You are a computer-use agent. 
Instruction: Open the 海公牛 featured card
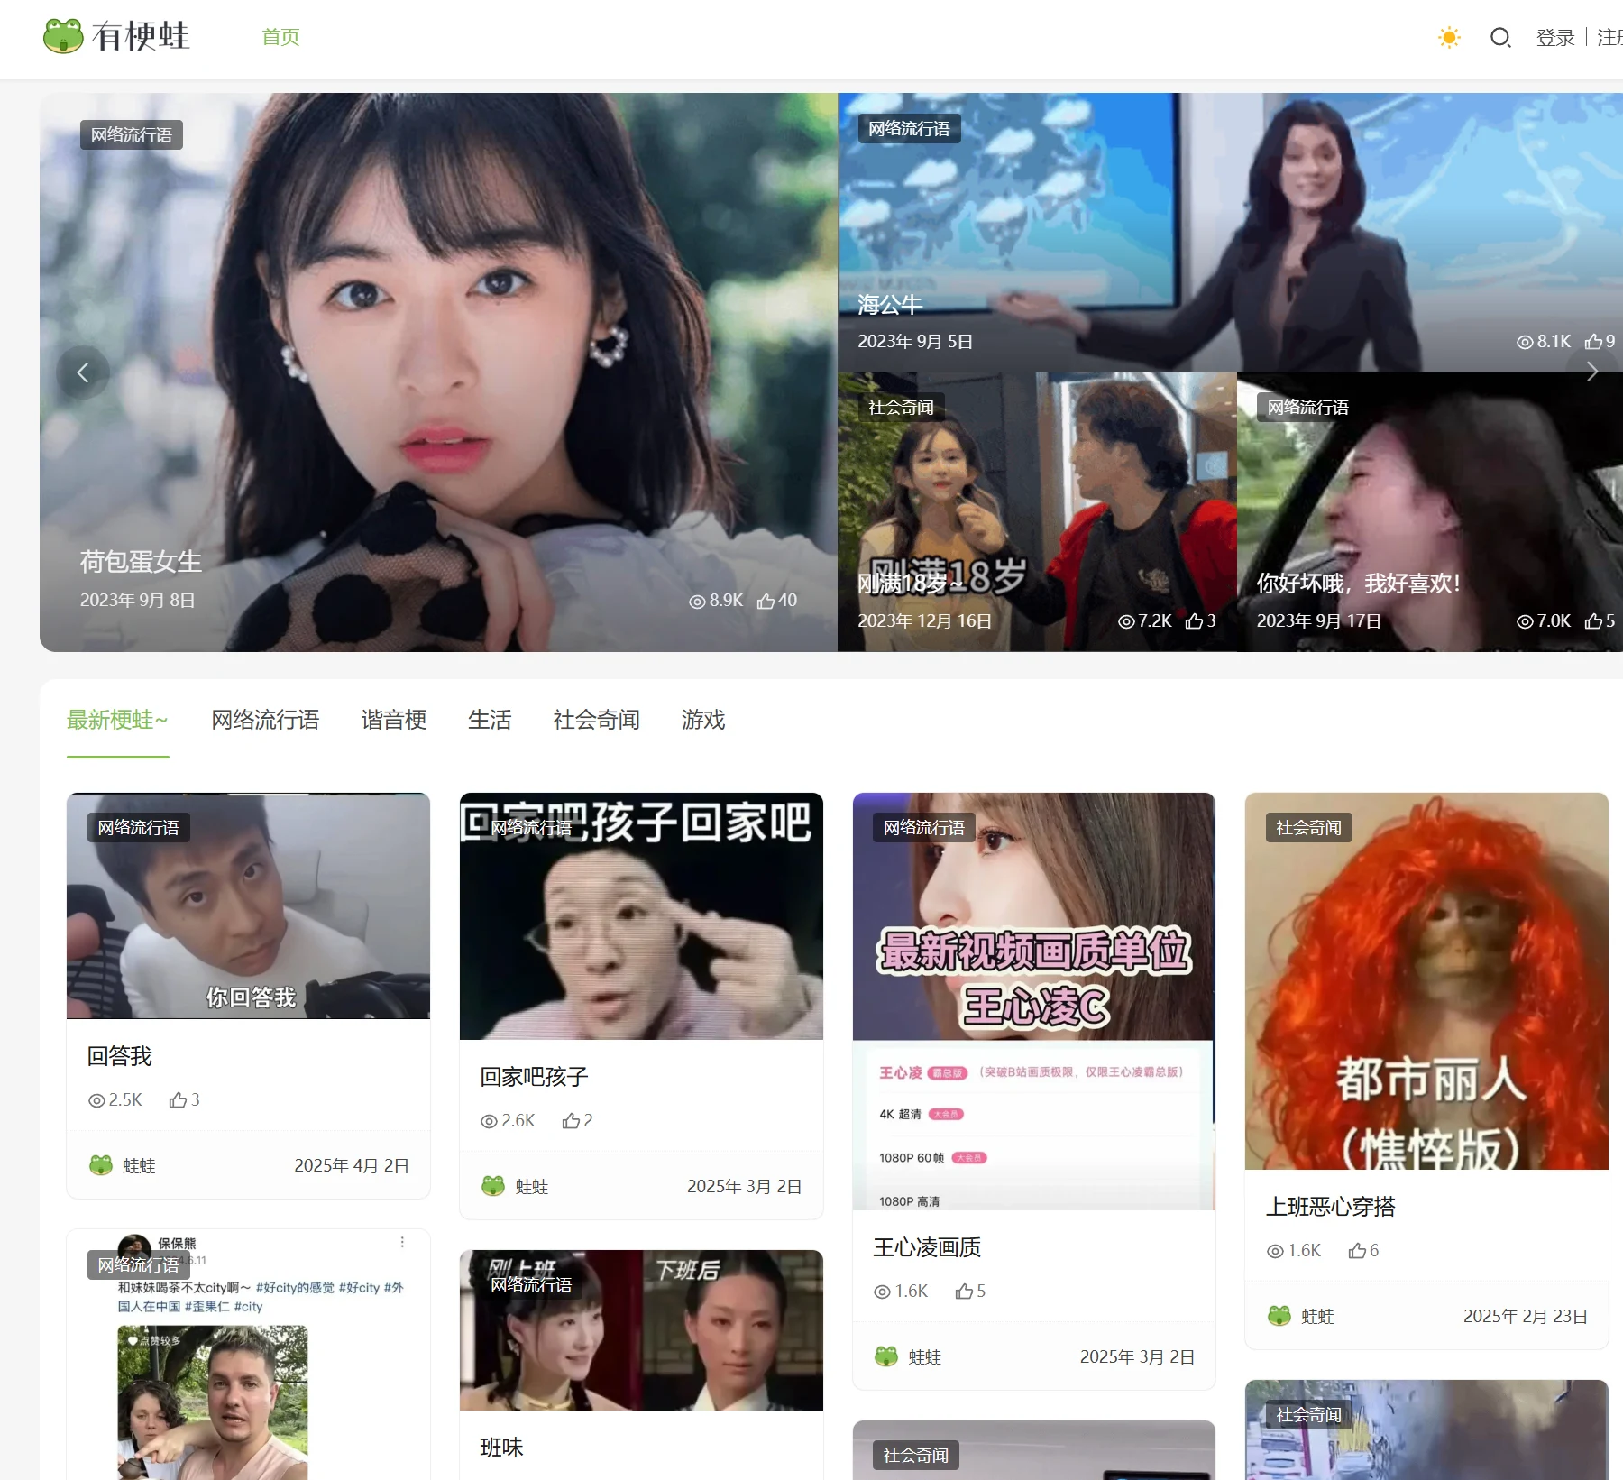pyautogui.click(x=1230, y=233)
